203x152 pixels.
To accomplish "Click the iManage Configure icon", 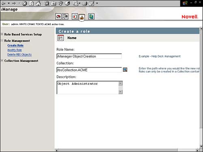I will [82, 17].
